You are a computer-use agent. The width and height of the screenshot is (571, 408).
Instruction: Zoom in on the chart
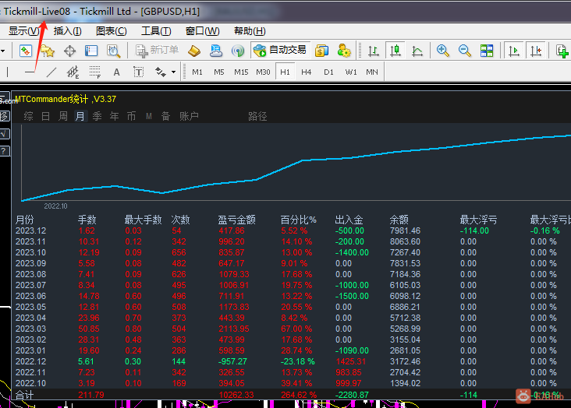pyautogui.click(x=443, y=51)
